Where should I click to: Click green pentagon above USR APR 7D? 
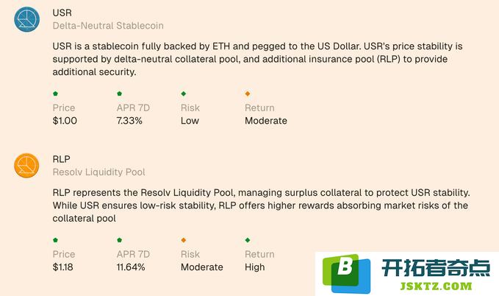tap(119, 94)
